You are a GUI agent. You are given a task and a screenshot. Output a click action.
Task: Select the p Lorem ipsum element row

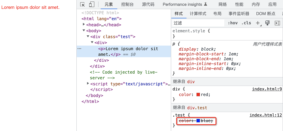(x=124, y=51)
